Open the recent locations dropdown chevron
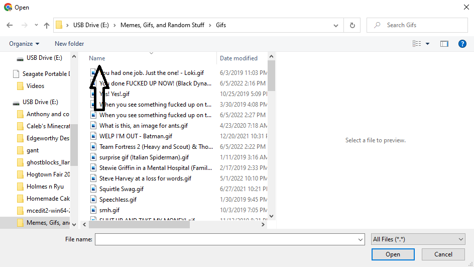Viewport: 474px width, 267px height. pos(36,25)
